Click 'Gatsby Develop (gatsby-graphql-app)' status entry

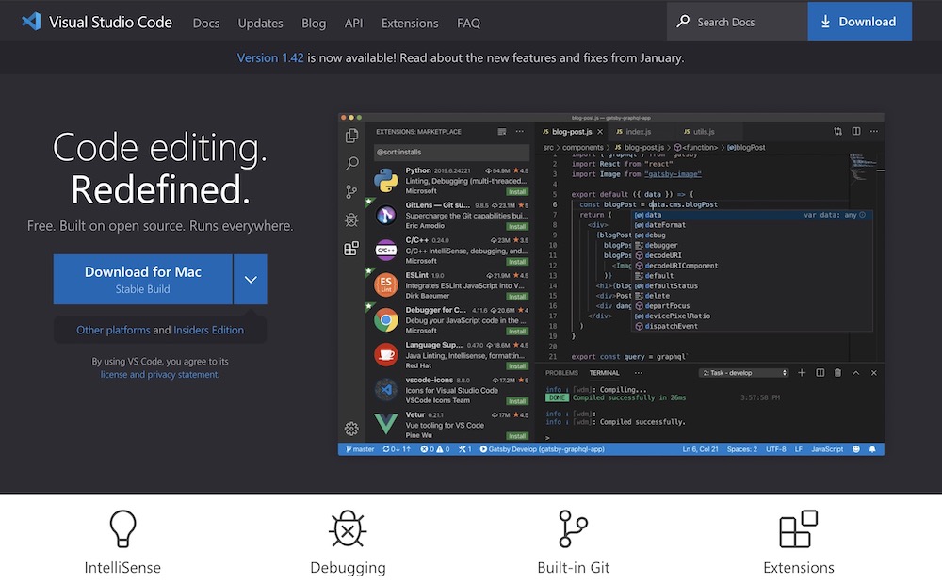[542, 448]
